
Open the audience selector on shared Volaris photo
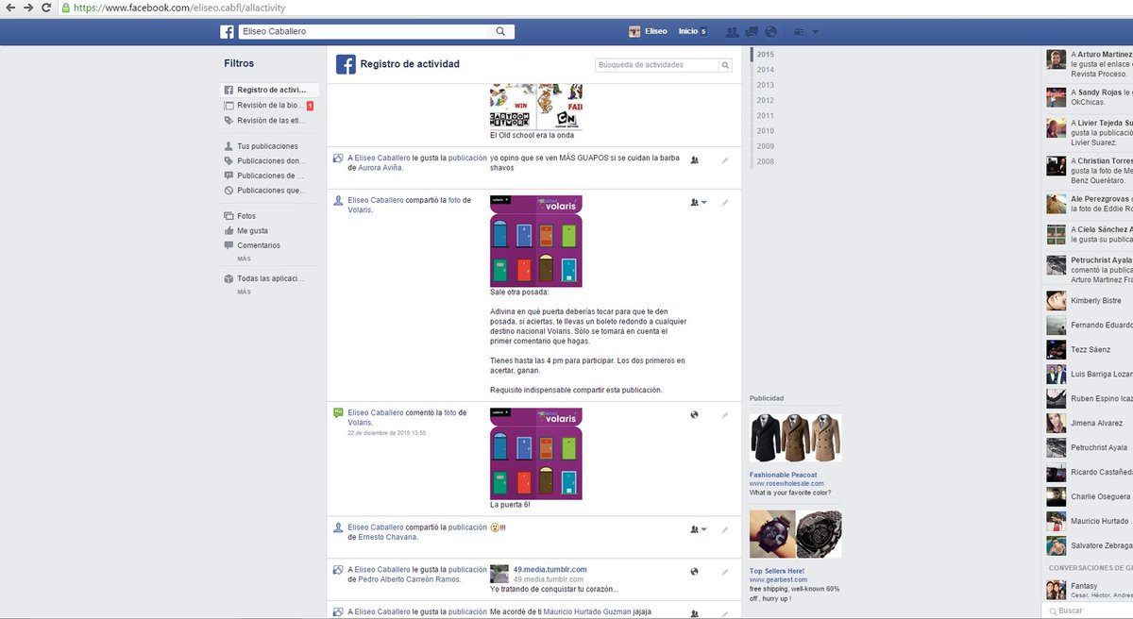pyautogui.click(x=699, y=202)
